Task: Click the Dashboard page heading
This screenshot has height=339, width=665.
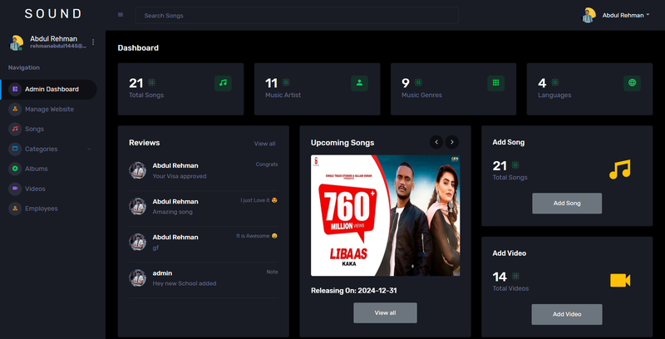Action: tap(138, 48)
